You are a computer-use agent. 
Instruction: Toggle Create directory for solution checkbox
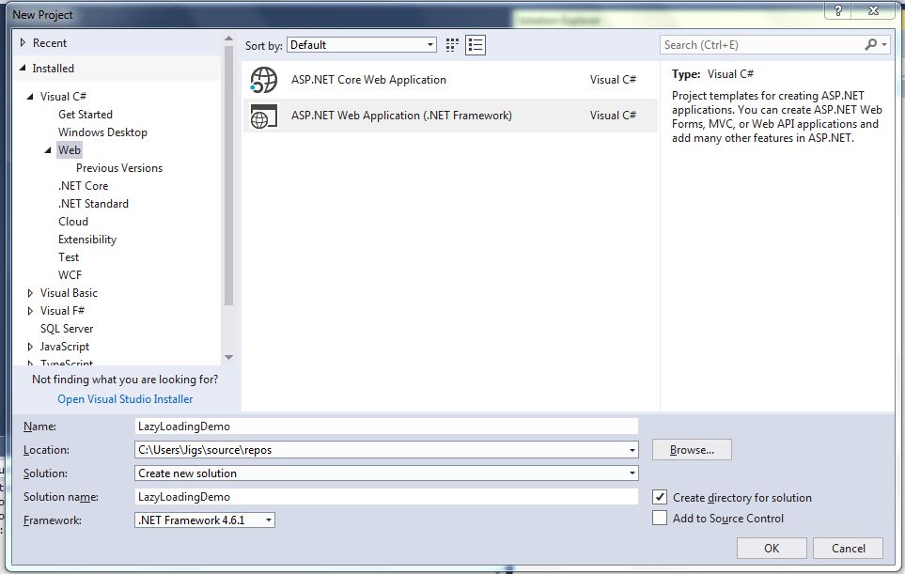point(660,497)
